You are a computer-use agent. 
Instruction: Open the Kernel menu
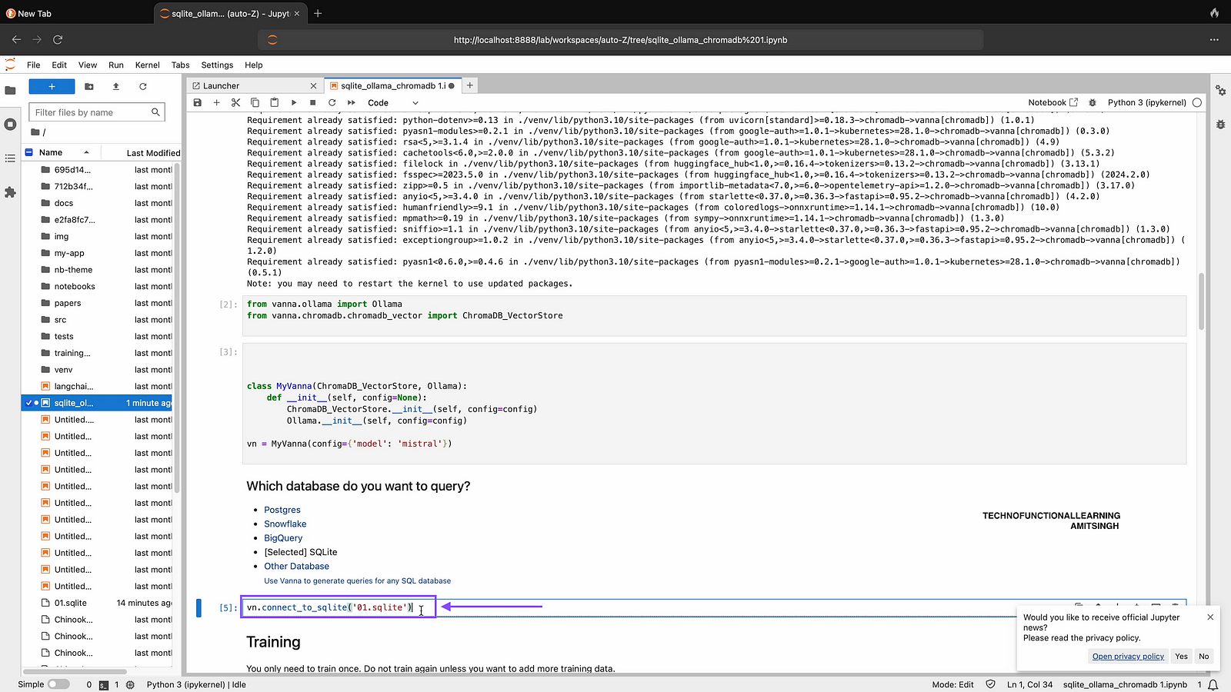(147, 65)
